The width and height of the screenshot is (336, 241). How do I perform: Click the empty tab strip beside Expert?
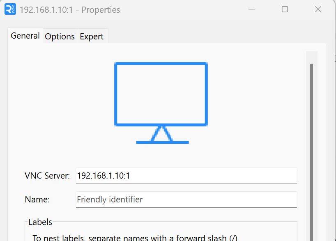216,36
